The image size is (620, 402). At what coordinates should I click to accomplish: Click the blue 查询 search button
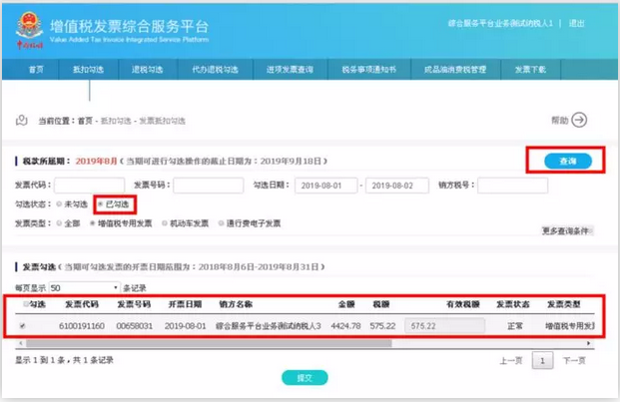click(567, 161)
